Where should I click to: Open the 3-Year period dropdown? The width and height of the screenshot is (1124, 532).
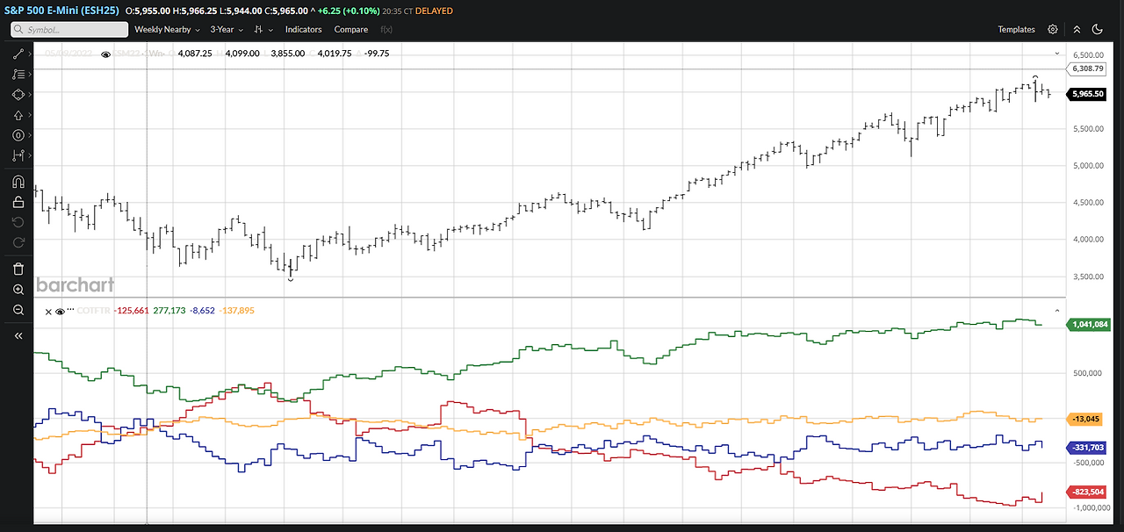[x=227, y=29]
